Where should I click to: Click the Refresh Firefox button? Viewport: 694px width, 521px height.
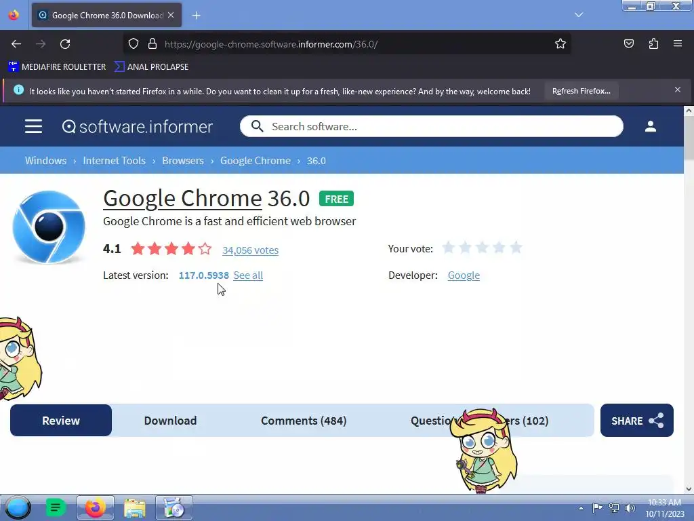(x=581, y=91)
